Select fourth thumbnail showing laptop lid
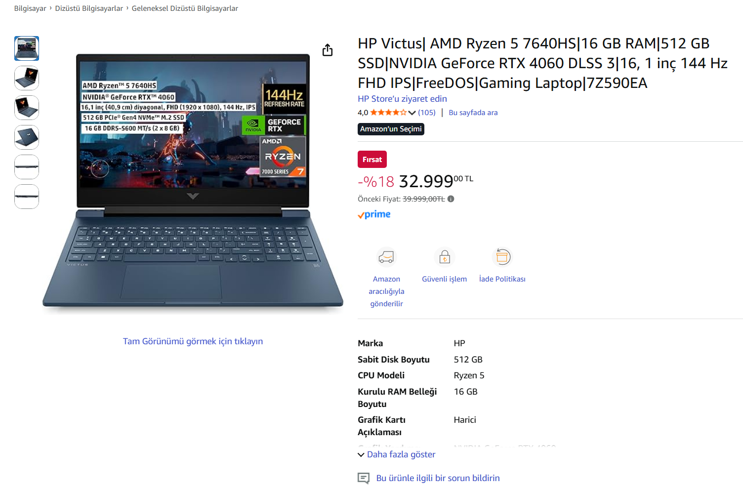Screen dimensions: 743x487 [27, 137]
